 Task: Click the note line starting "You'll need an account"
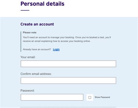point(67,37)
